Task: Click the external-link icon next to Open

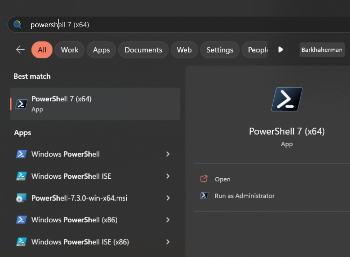Action: 204,179
